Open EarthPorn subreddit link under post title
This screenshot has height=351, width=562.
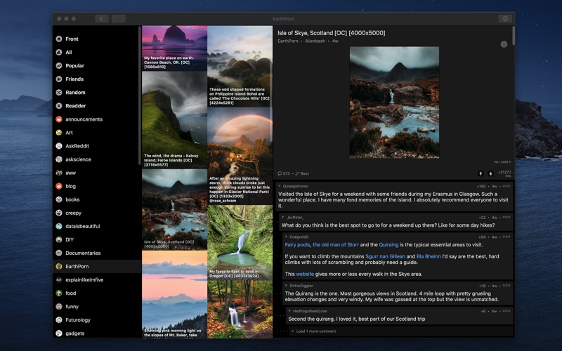click(x=288, y=41)
